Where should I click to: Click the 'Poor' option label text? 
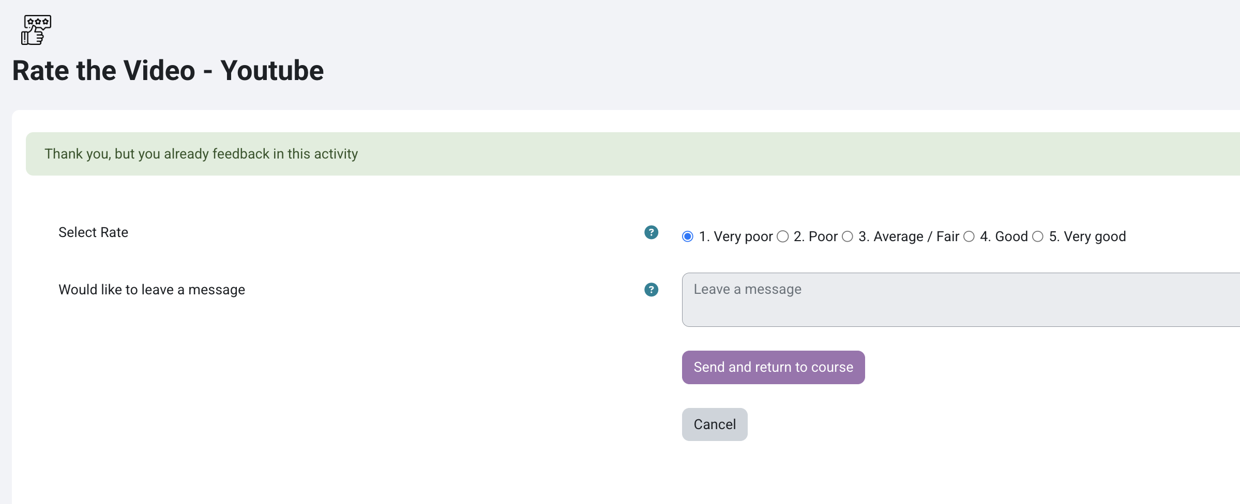[x=815, y=237]
